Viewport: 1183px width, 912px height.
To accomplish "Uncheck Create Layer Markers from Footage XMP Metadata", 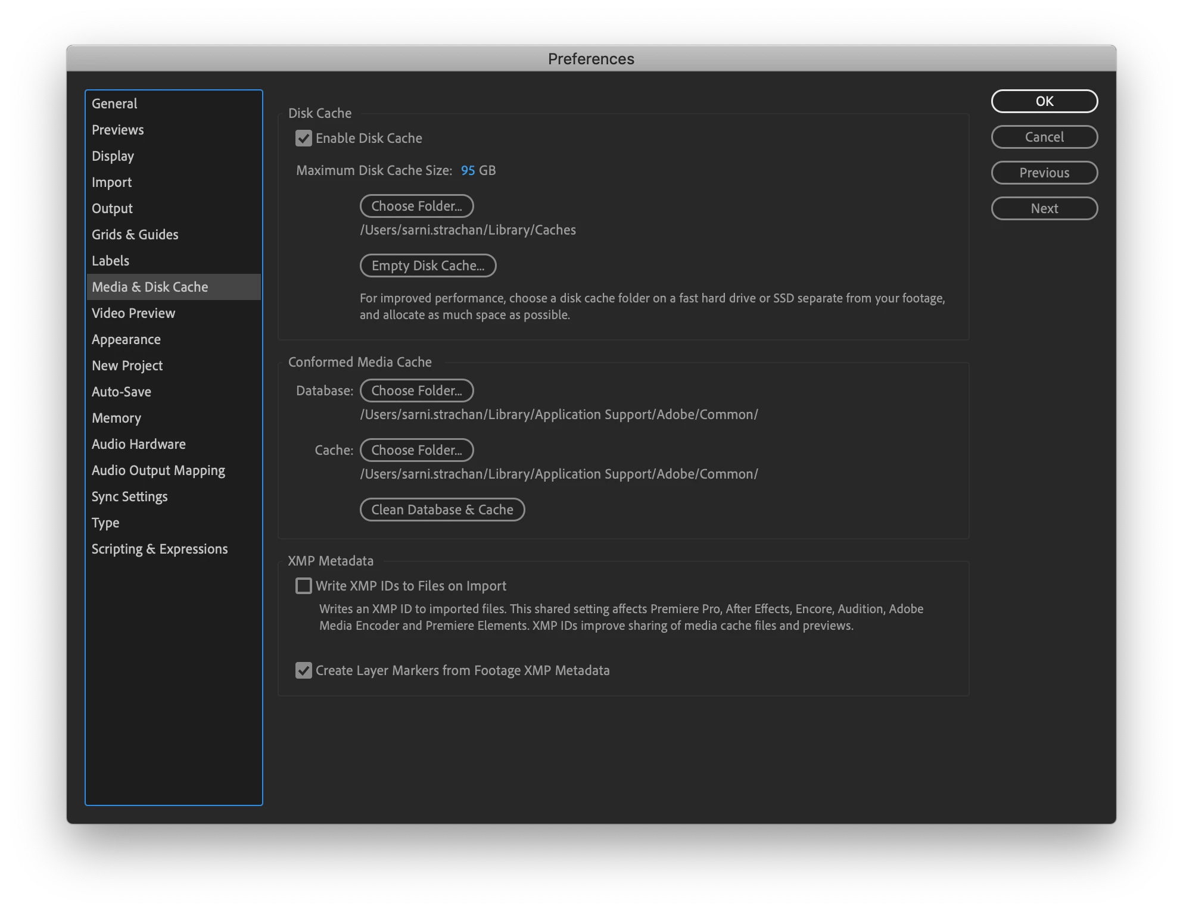I will coord(304,670).
